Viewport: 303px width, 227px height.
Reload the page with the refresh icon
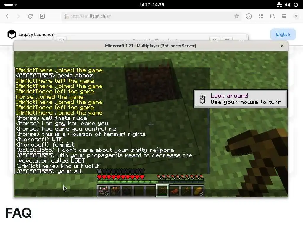tap(30, 16)
